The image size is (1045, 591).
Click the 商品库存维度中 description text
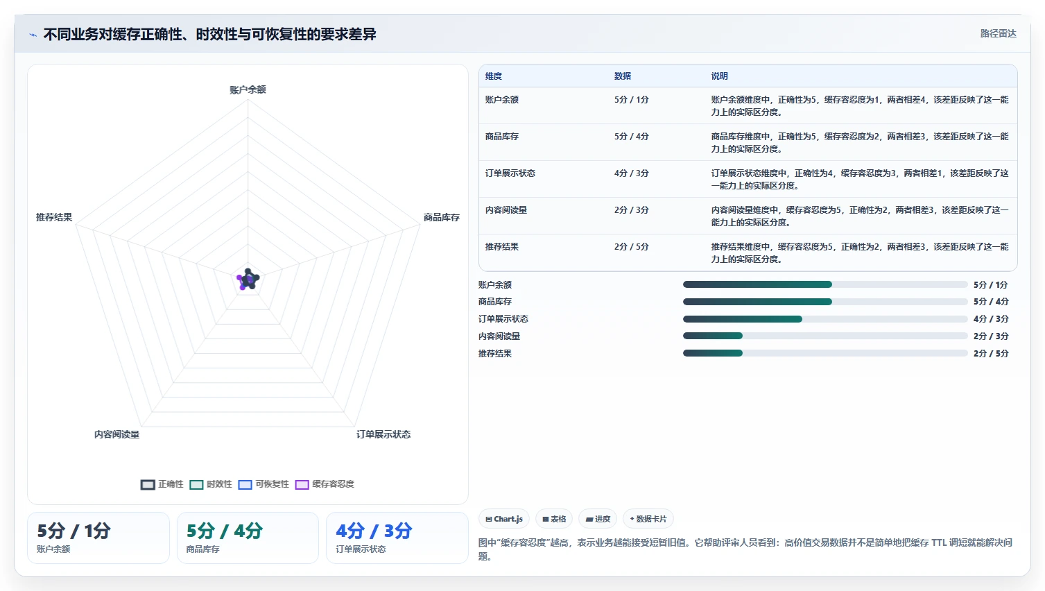coord(860,143)
